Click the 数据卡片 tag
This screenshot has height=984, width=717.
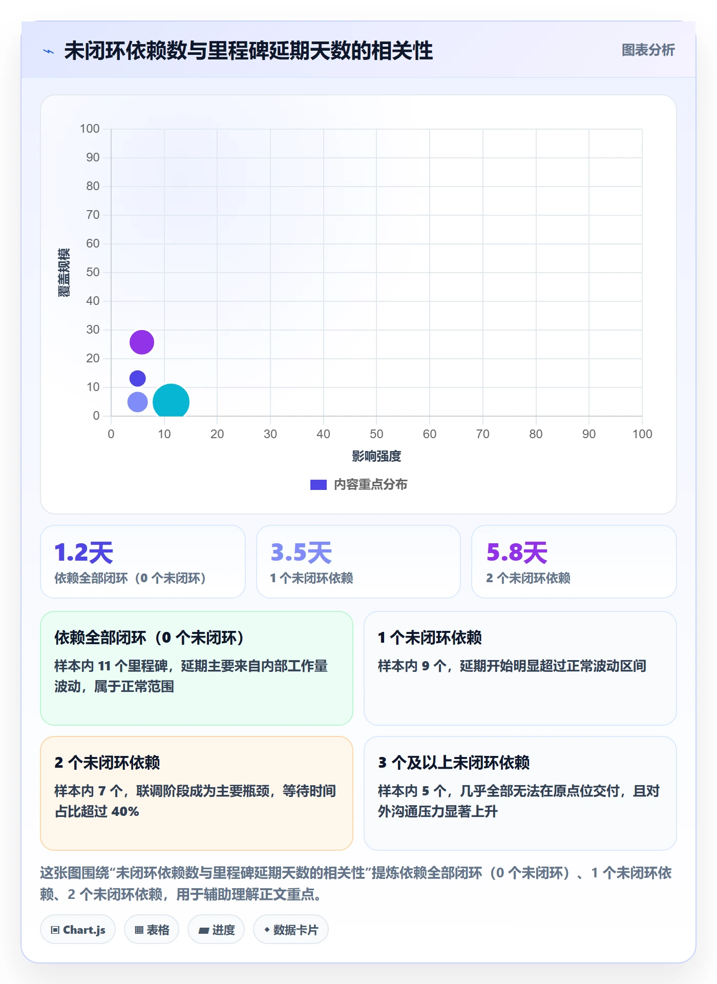(291, 930)
